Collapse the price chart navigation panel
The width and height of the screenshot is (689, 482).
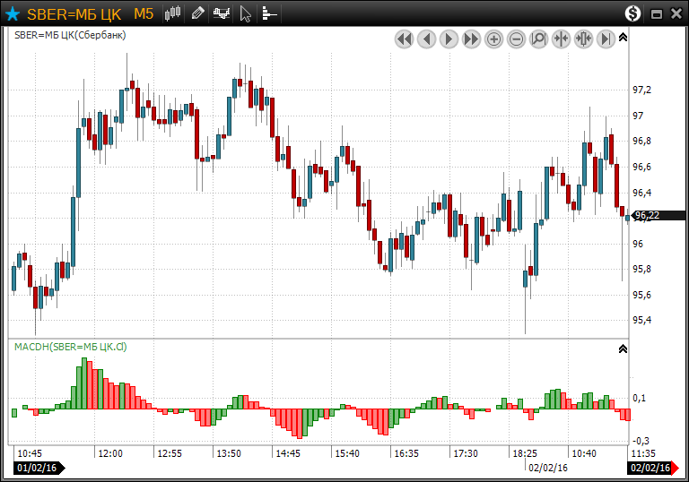pyautogui.click(x=624, y=38)
